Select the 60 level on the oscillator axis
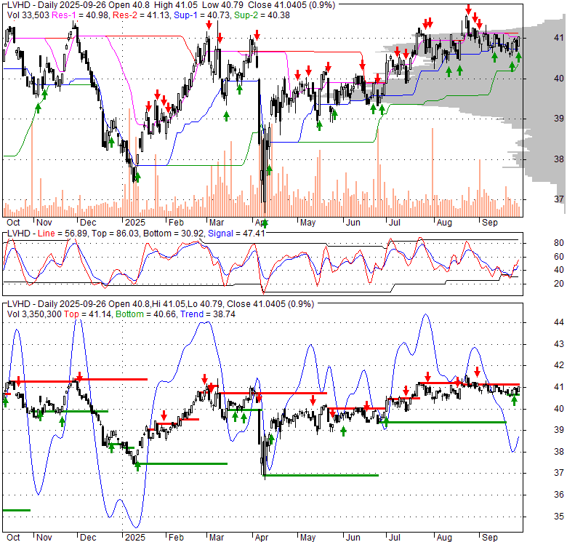This screenshot has width=567, height=542. (x=559, y=257)
